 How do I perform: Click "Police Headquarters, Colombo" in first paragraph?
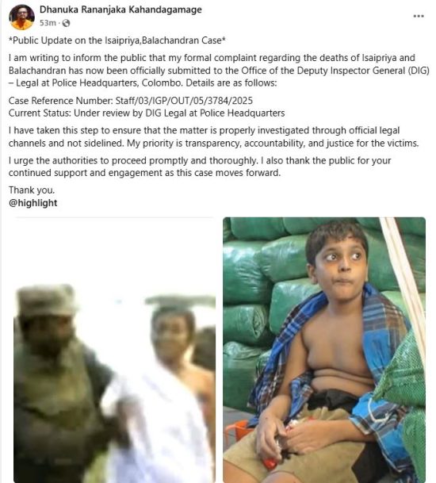(117, 82)
